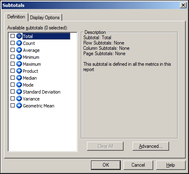Image resolution: width=189 pixels, height=174 pixels.
Task: Open Help for Subtotals dialog
Action: point(171,165)
